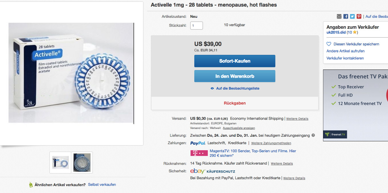Share the listing on Facebook

pos(346,16)
